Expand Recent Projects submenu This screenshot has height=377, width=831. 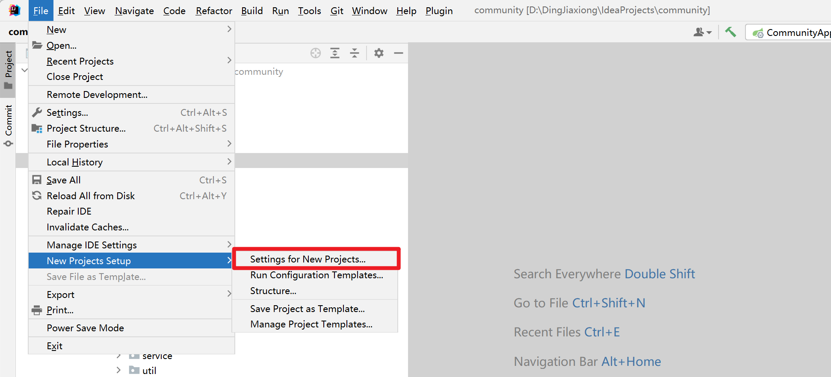pyautogui.click(x=131, y=61)
